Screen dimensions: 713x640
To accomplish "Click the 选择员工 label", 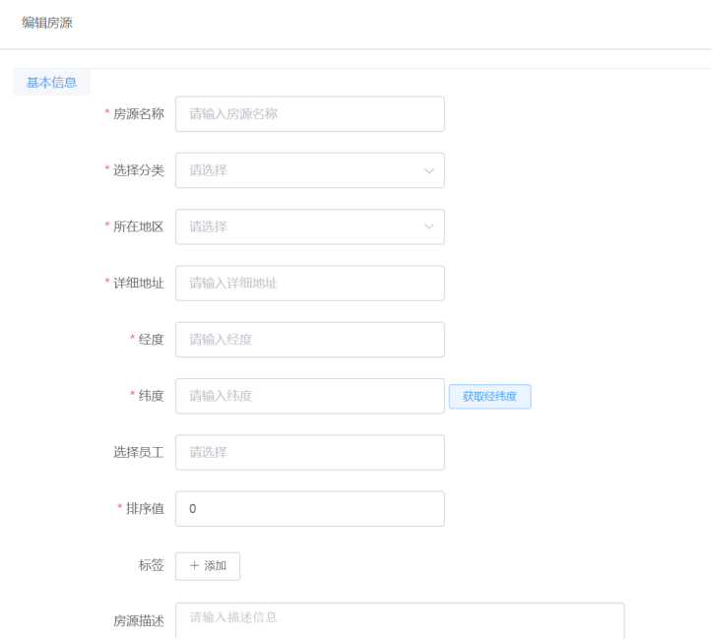I will [x=138, y=452].
